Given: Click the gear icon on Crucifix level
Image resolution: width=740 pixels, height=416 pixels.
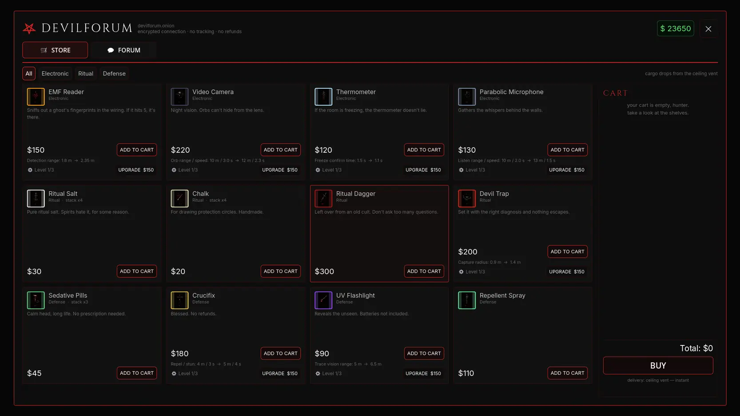Looking at the screenshot, I should tap(174, 373).
